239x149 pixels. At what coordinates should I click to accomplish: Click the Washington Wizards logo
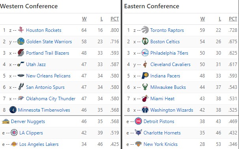tap(145, 110)
